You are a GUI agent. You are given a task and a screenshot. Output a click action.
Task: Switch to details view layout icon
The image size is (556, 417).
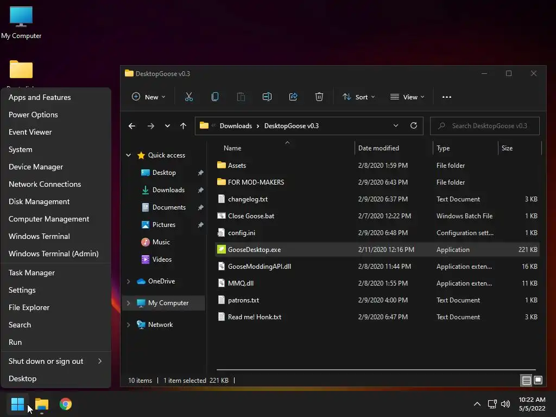(526, 381)
